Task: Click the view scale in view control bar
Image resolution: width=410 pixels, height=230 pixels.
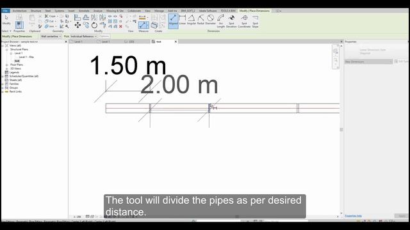Action: [77, 217]
